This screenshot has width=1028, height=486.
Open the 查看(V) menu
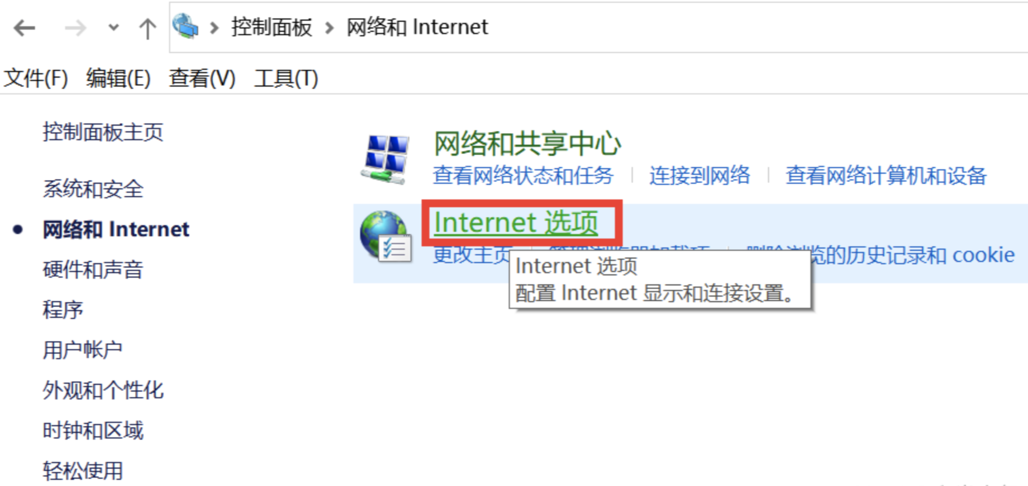202,78
